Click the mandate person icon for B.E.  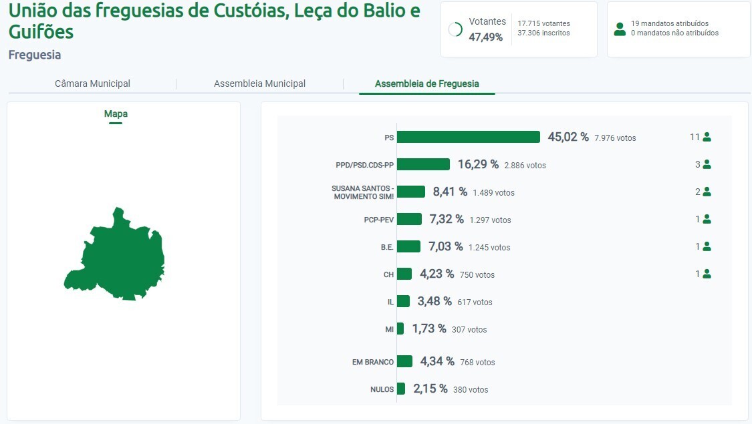707,246
